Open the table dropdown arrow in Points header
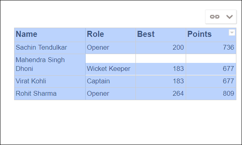This screenshot has height=145, width=242. (232, 32)
